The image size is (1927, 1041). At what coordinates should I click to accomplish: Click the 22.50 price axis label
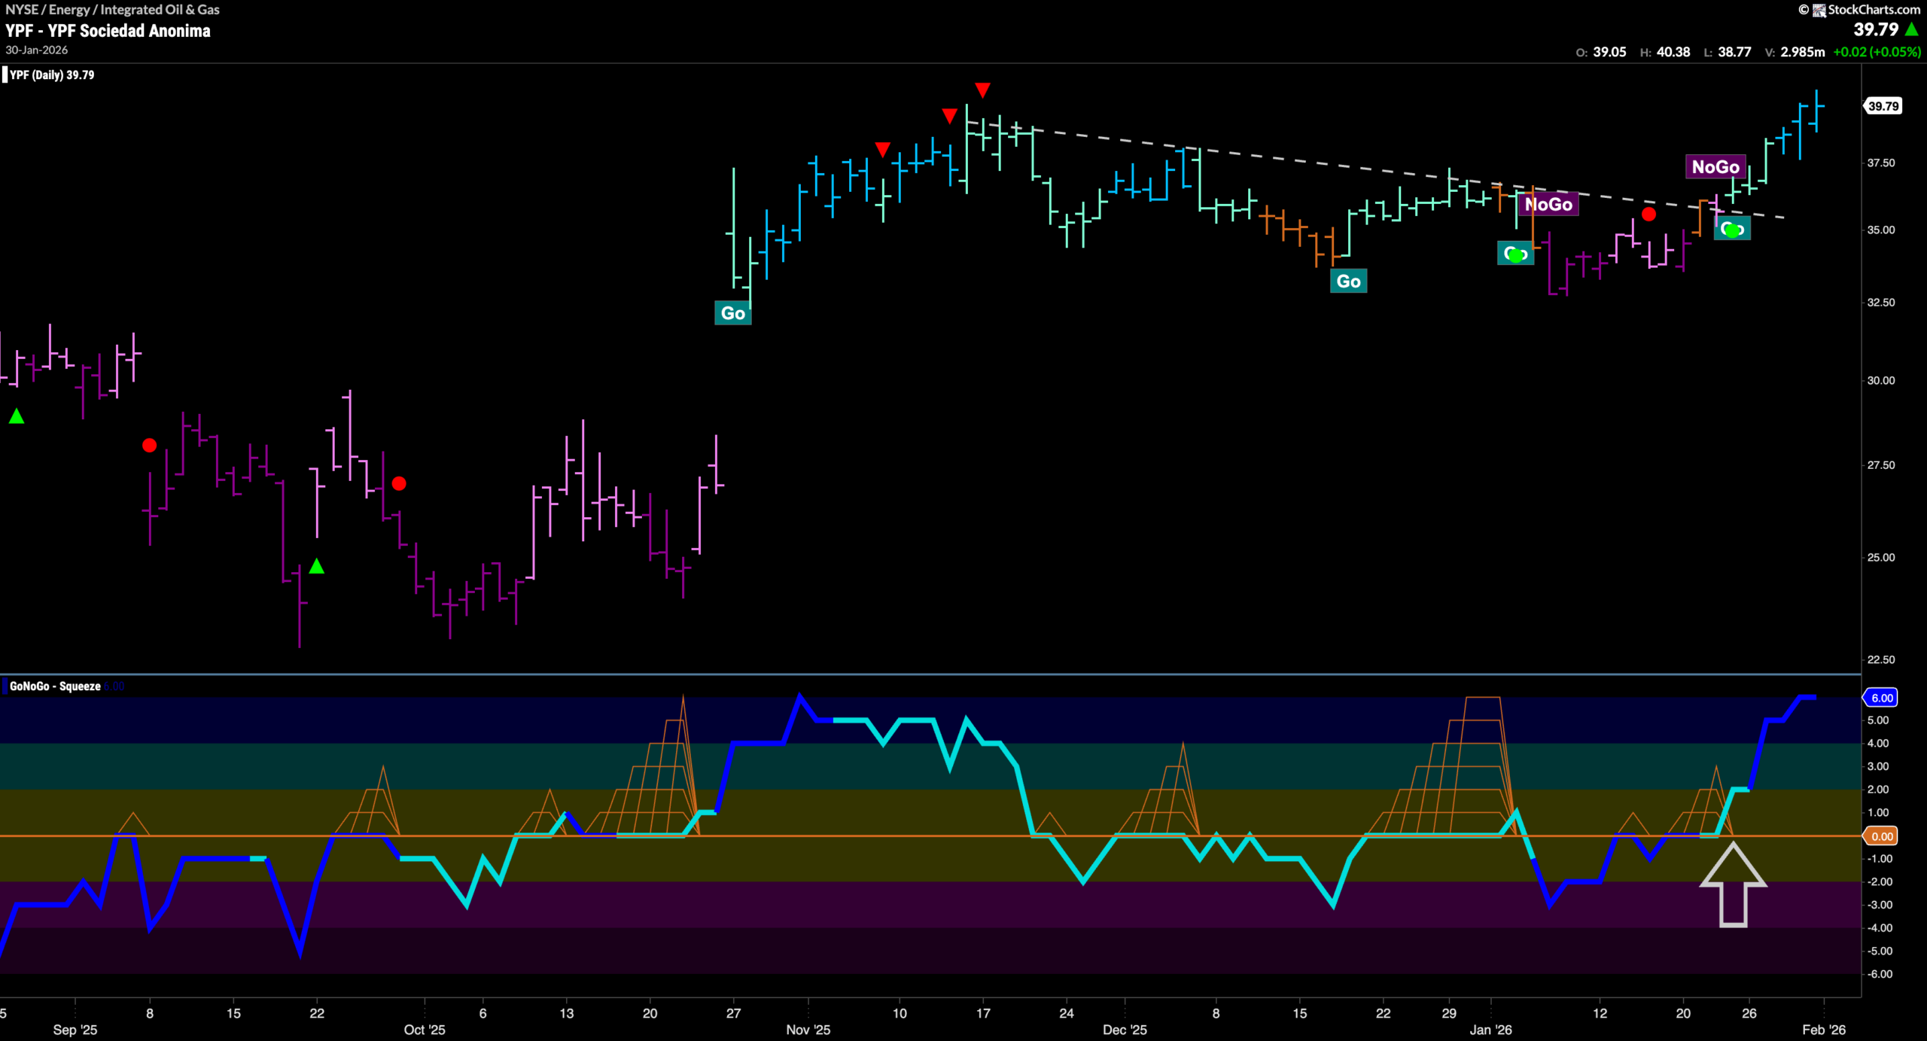point(1880,659)
